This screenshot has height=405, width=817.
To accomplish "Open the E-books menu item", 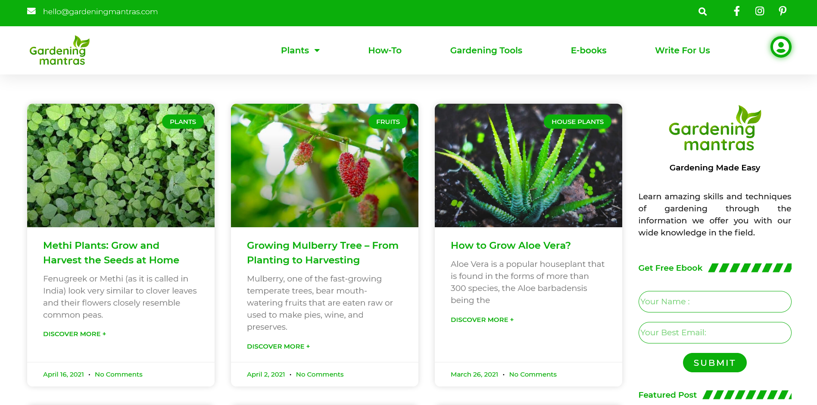I will pyautogui.click(x=589, y=50).
